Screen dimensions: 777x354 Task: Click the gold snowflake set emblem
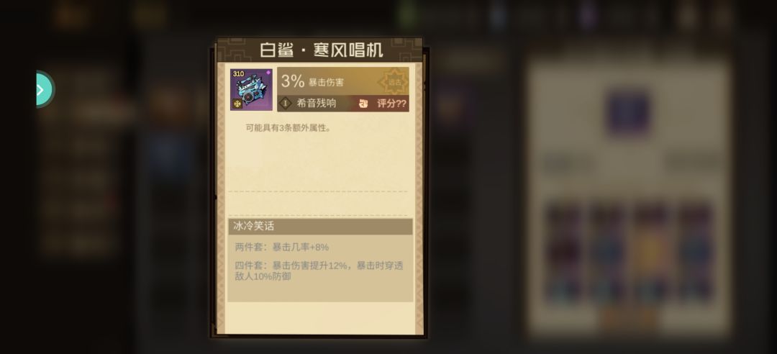[x=237, y=104]
